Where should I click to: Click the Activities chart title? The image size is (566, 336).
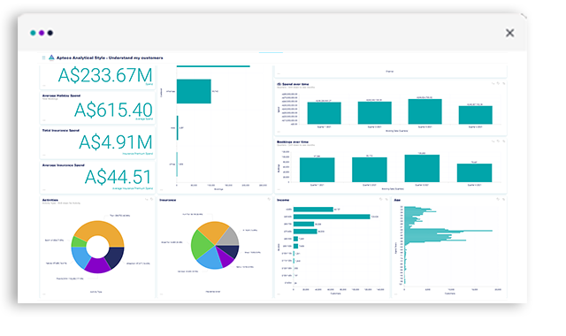click(50, 200)
